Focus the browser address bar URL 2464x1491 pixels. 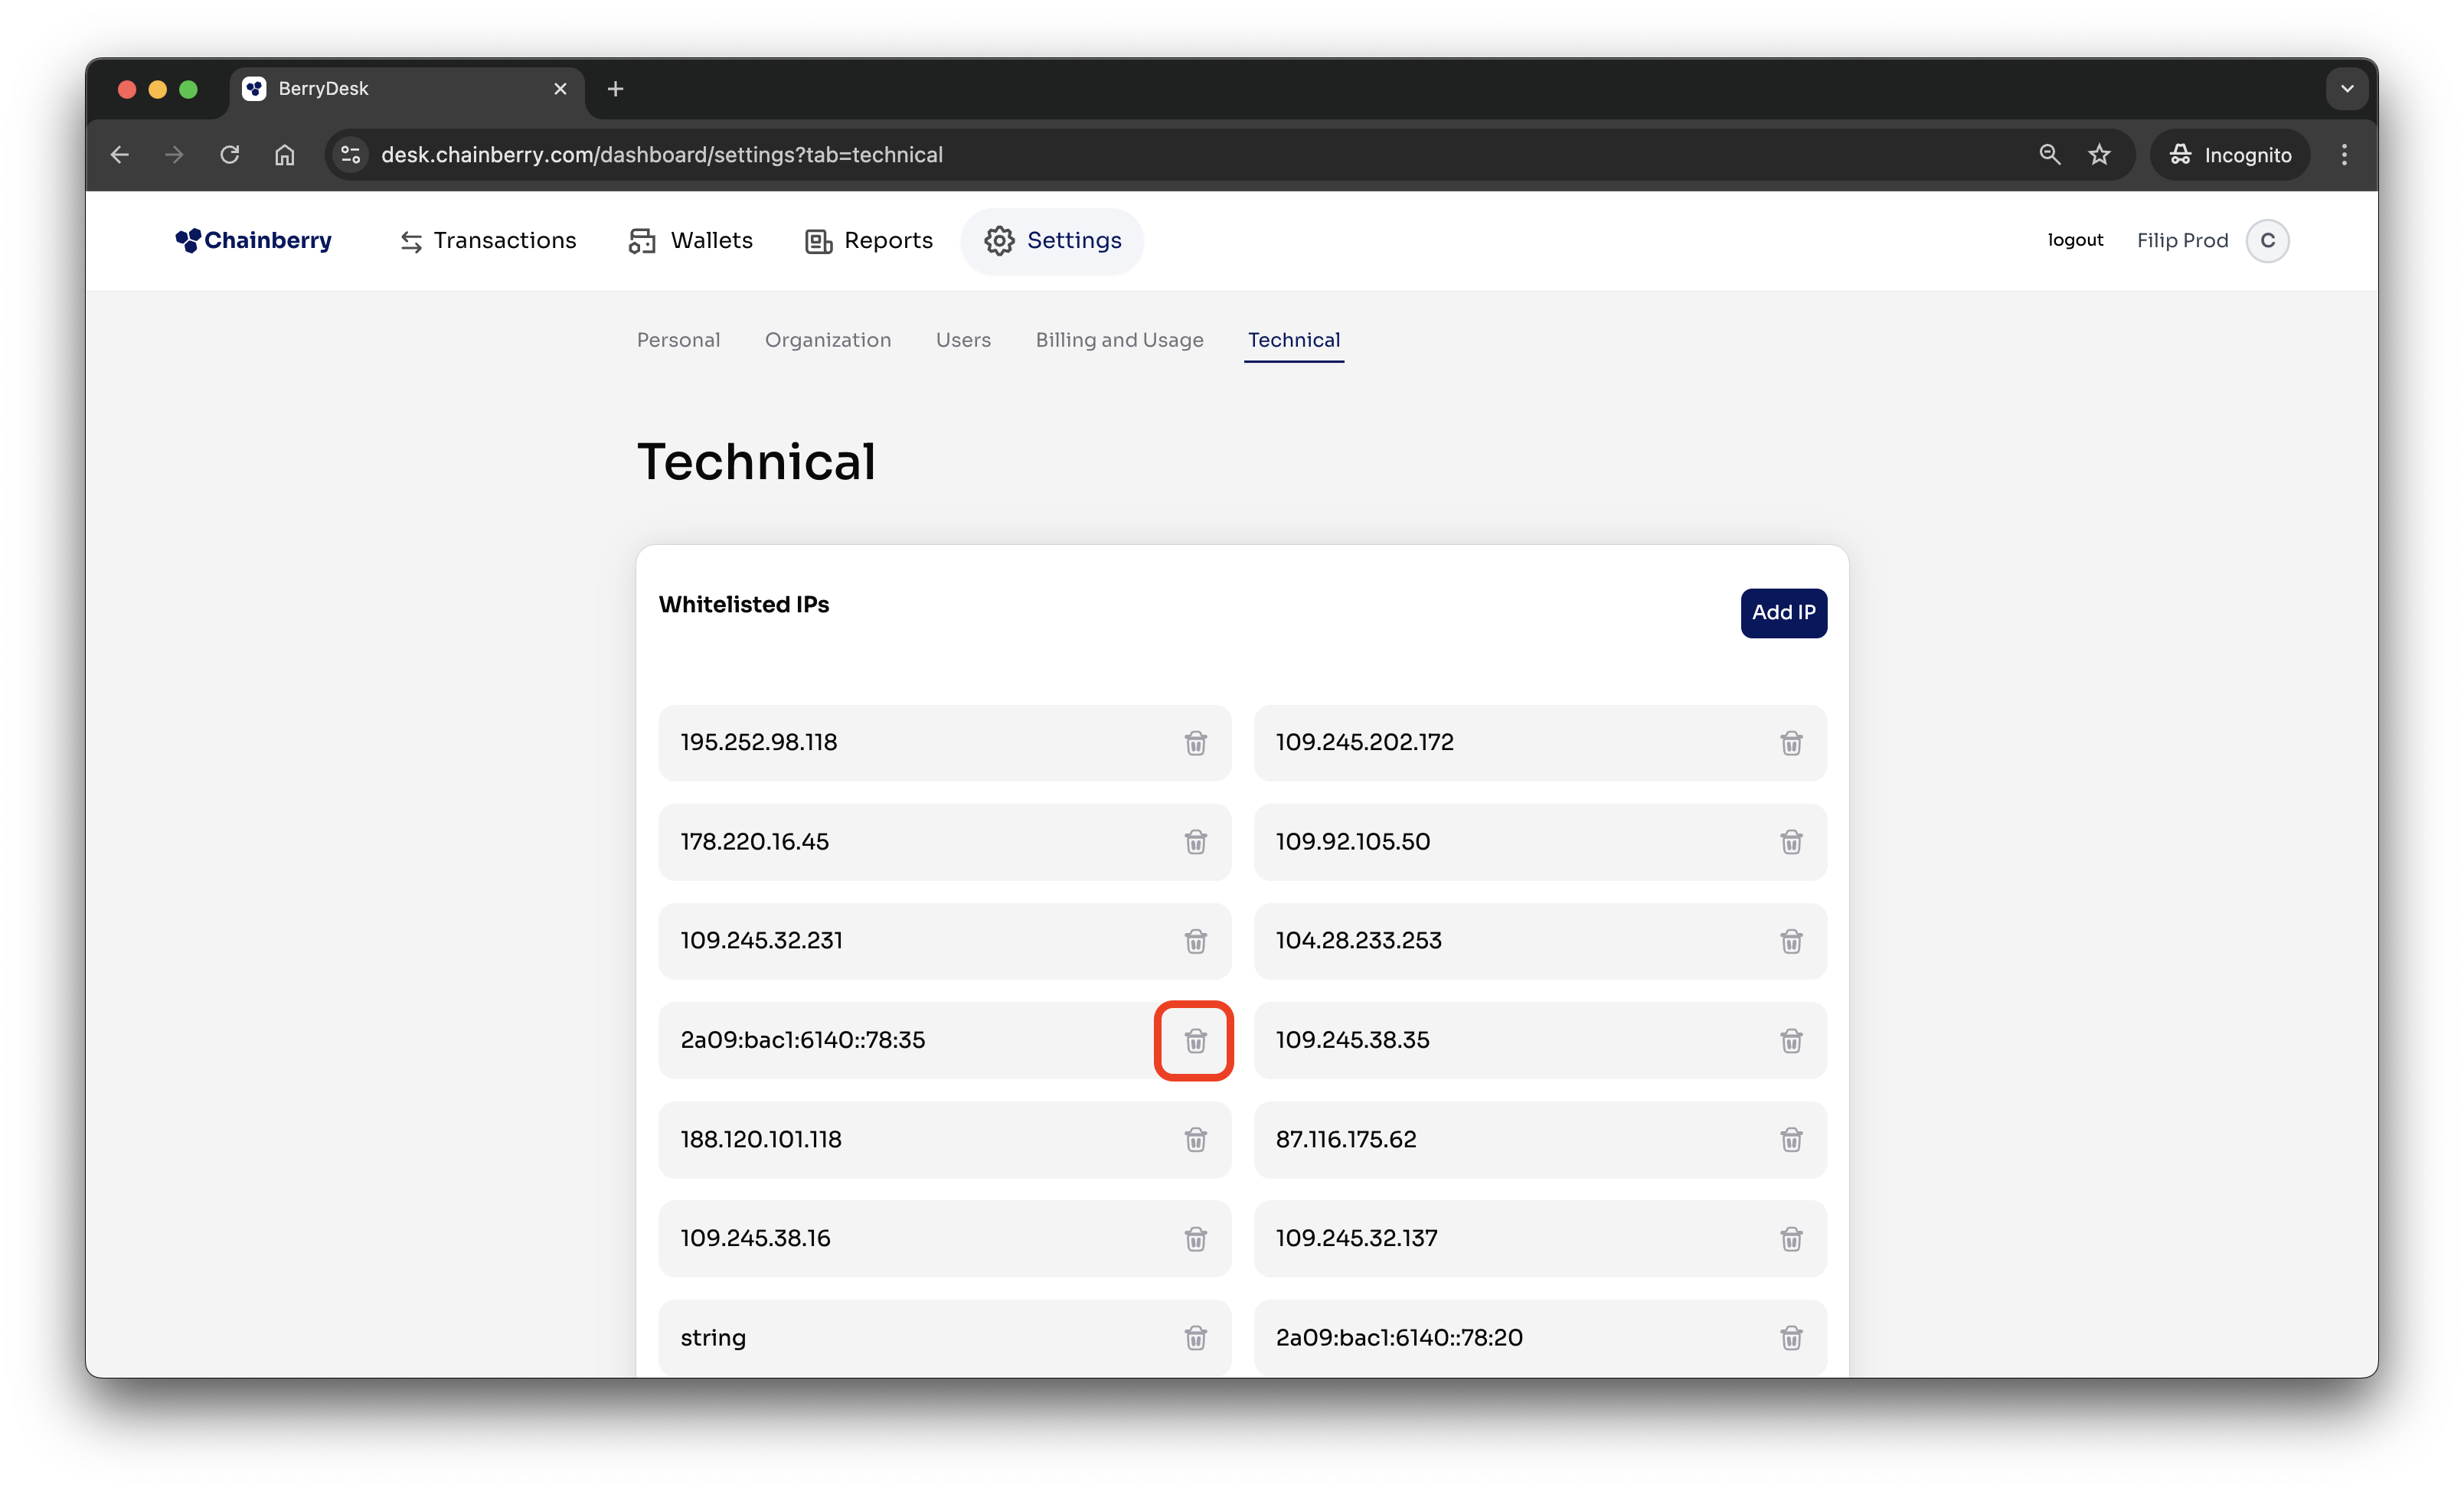tap(661, 155)
